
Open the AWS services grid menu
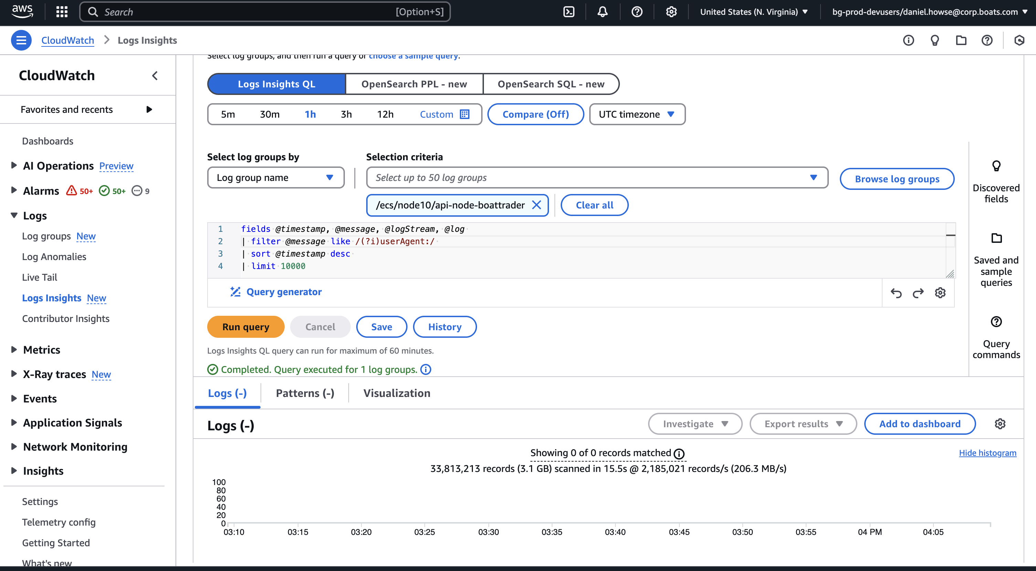(x=62, y=12)
